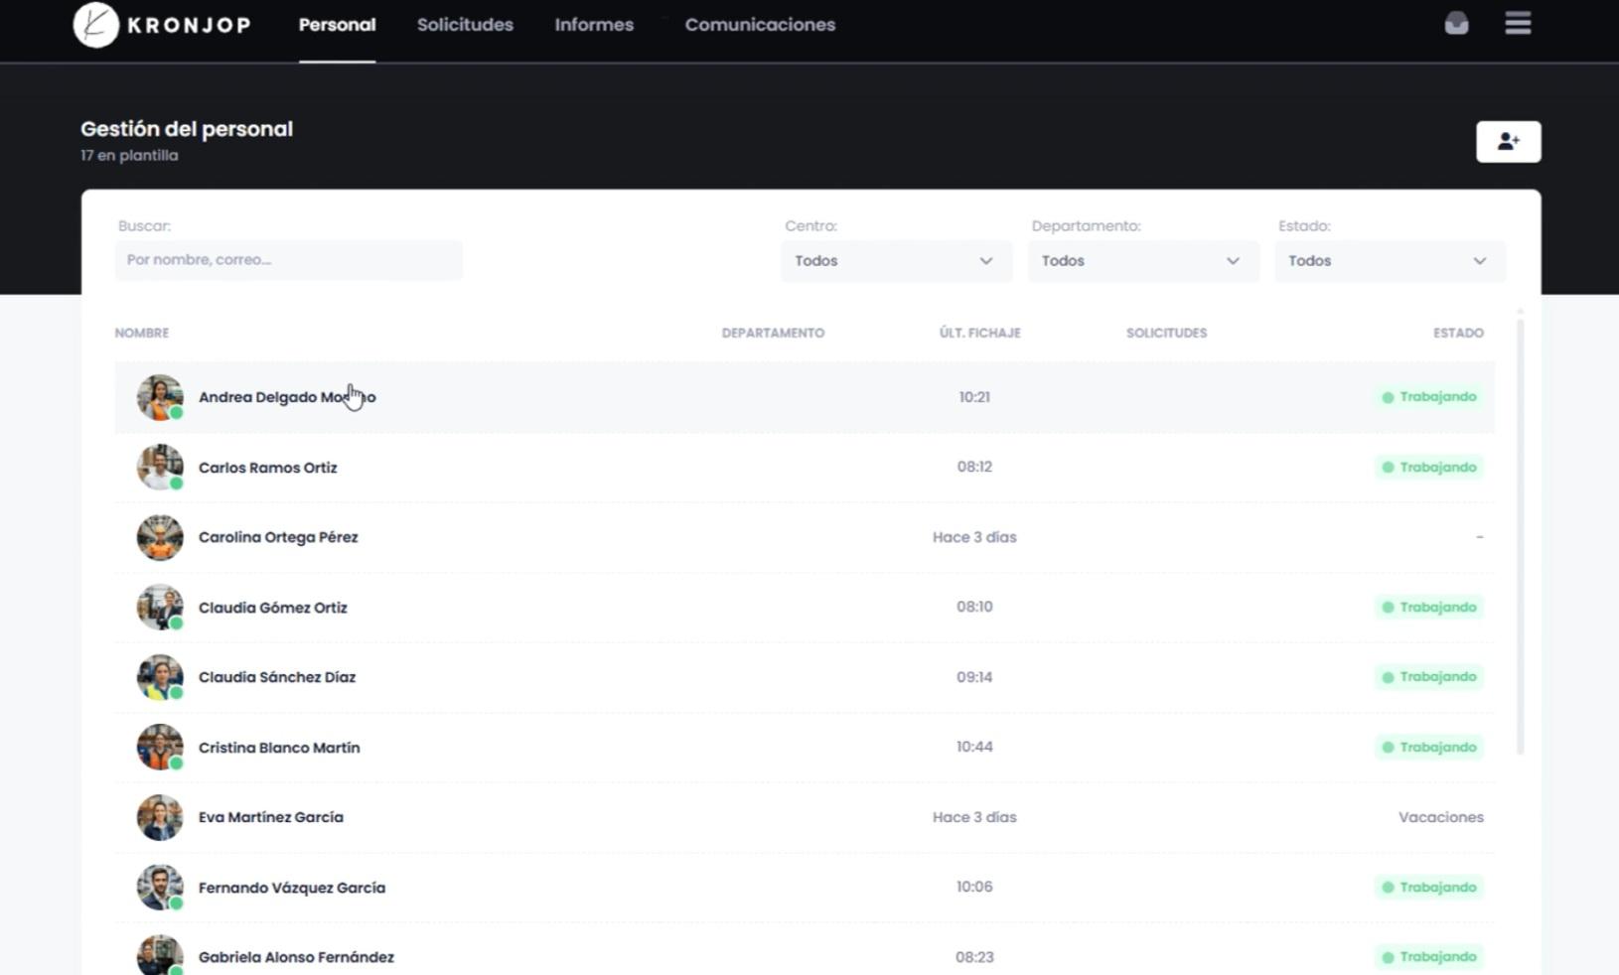Open Claudia Gómez Ortiz's profile name
The image size is (1619, 975).
273,608
